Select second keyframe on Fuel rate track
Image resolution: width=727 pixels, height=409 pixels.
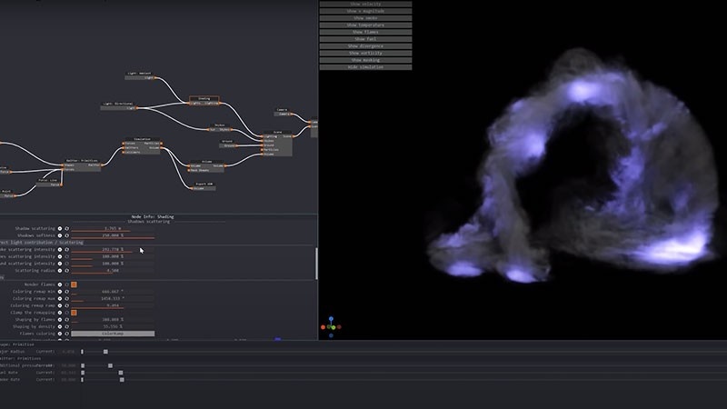tap(121, 373)
